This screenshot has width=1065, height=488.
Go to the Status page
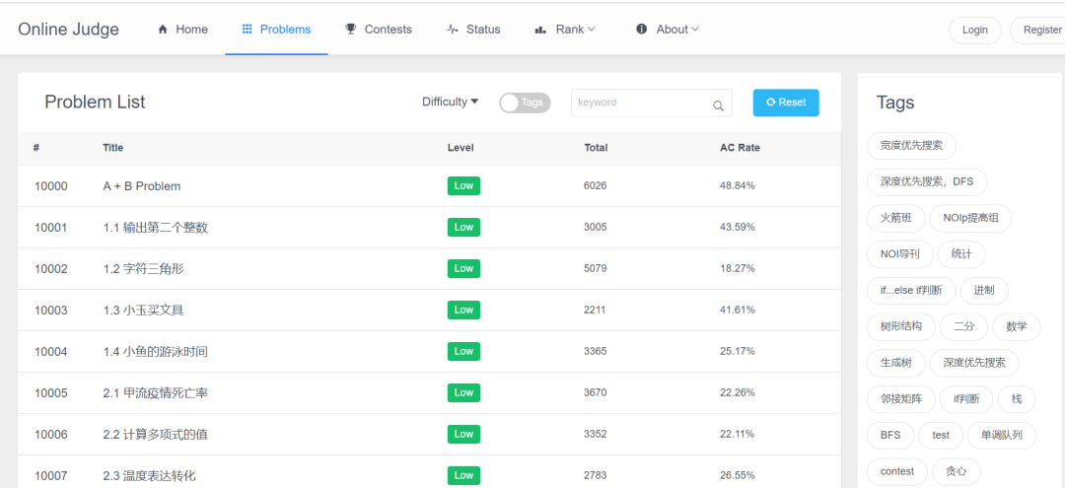click(482, 30)
